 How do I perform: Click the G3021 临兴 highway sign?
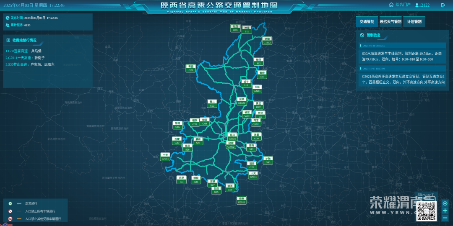(x=232, y=137)
